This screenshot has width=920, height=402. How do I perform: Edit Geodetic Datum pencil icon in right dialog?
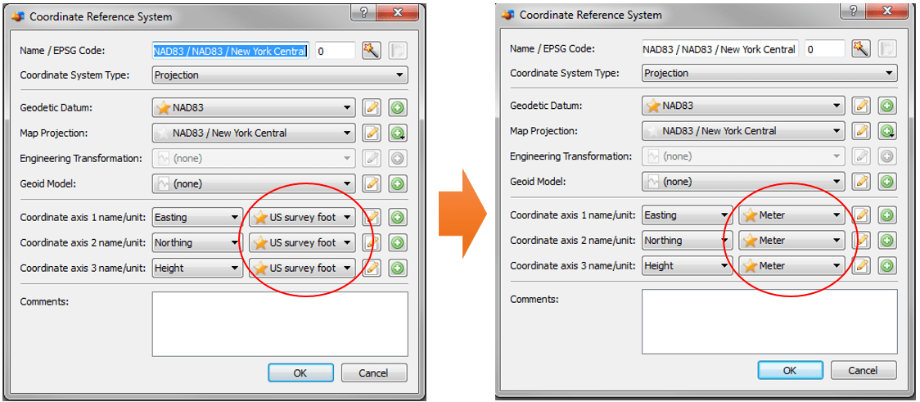pos(861,106)
